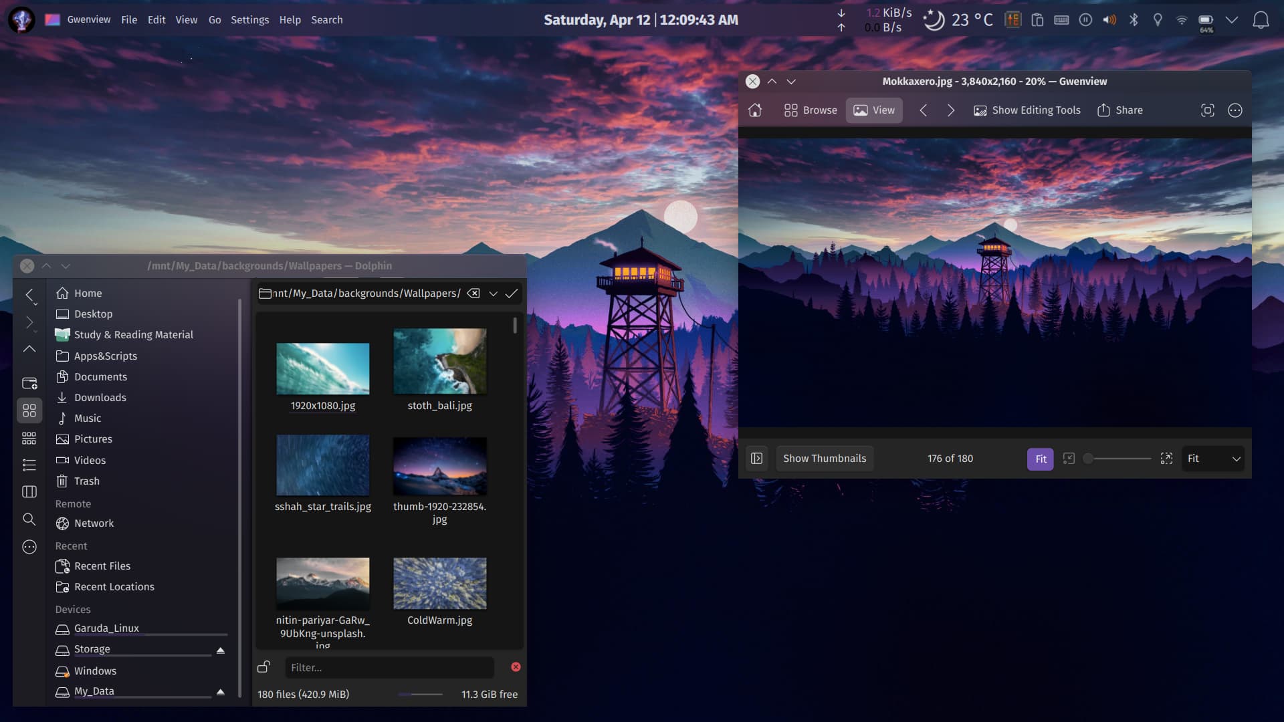
Task: Close the Dolphin filter bar
Action: [516, 667]
